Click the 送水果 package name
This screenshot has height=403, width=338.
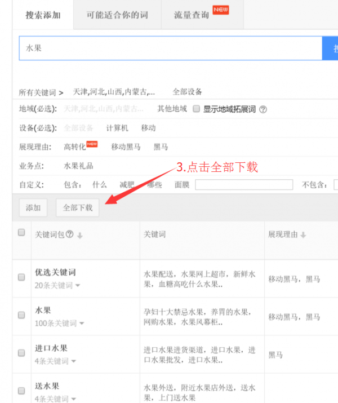(x=47, y=386)
